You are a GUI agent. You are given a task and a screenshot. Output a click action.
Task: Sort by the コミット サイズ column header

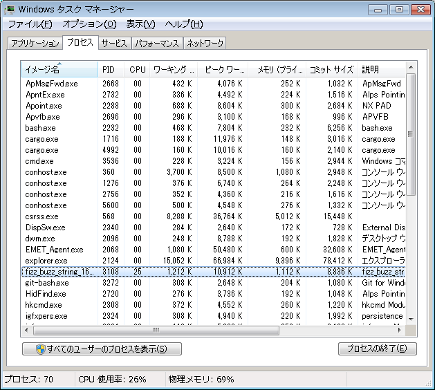tap(332, 69)
